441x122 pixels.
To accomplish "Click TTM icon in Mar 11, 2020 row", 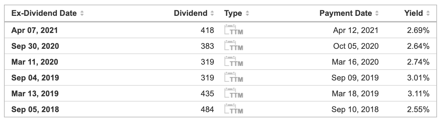I will [x=234, y=62].
